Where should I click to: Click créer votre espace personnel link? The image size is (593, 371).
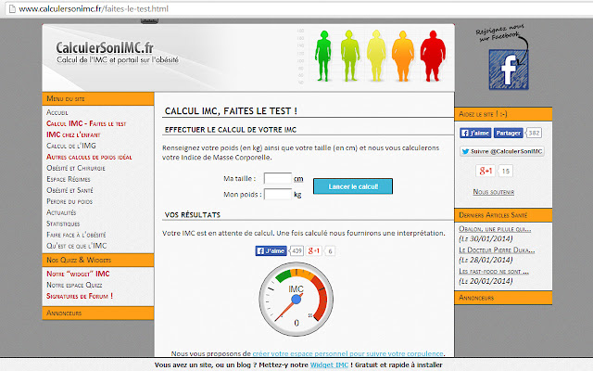(x=348, y=353)
